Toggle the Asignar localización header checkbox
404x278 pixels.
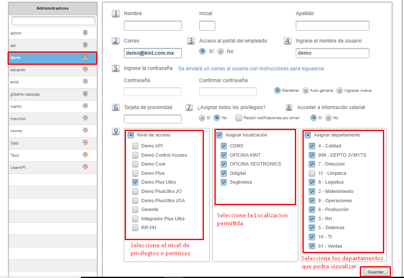(219, 135)
